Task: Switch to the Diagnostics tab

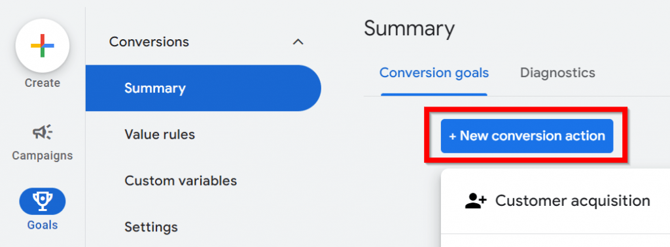Action: point(557,73)
